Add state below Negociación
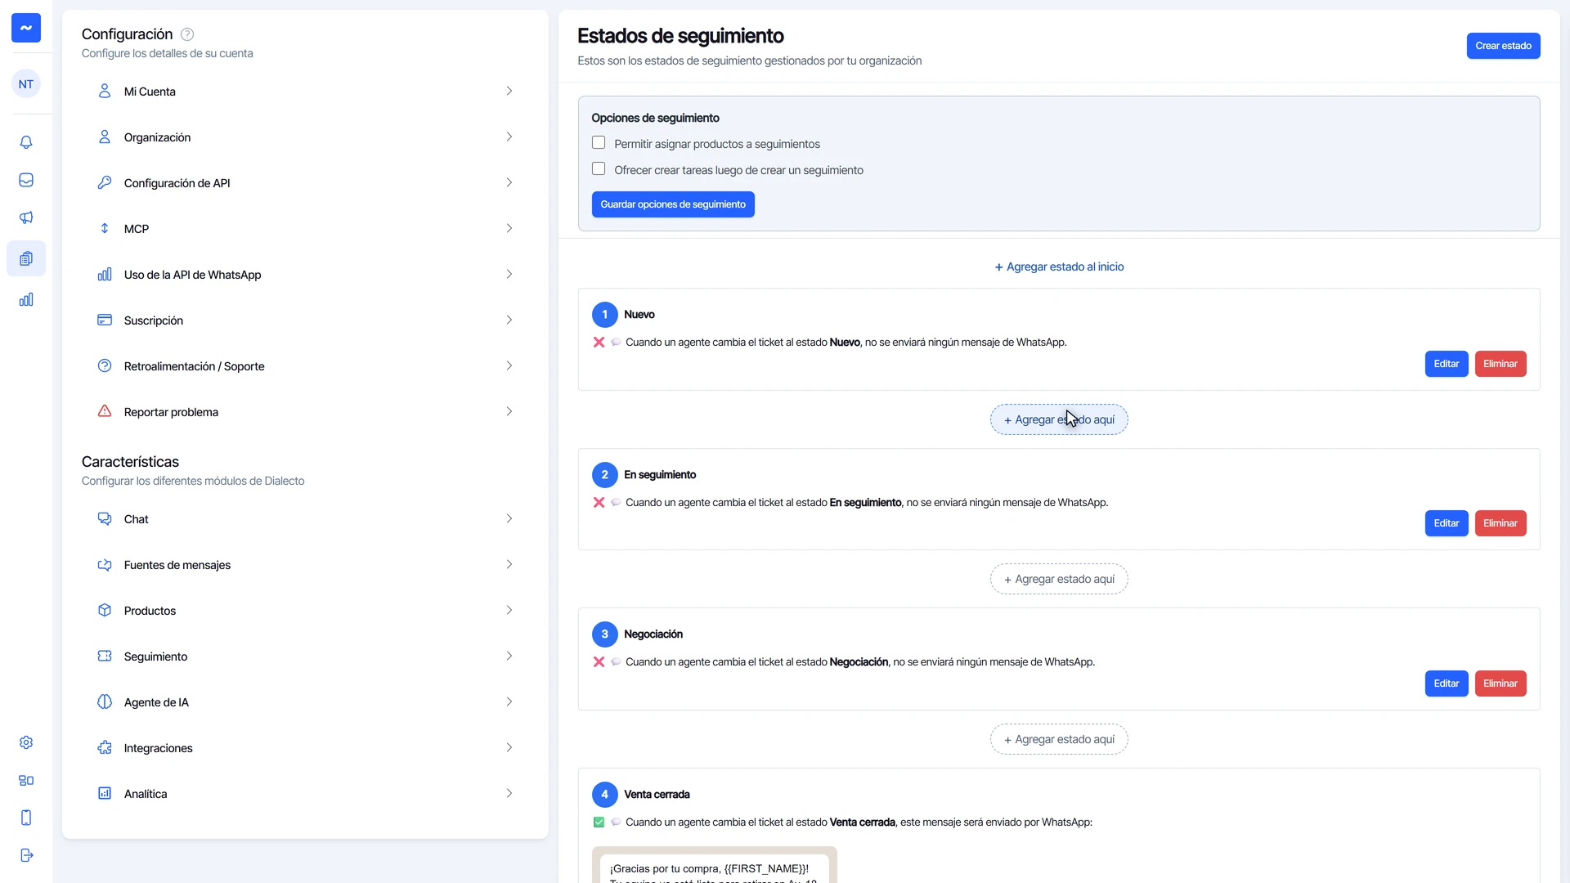1570x883 pixels. pos(1059,739)
